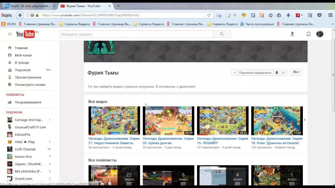This screenshot has width=335, height=188.
Task: Click the Pocket icon in the toolbar
Action: (319, 15)
